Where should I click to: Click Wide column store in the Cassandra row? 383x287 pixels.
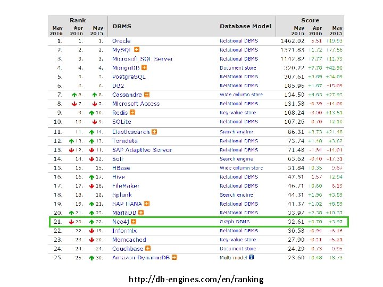point(242,95)
